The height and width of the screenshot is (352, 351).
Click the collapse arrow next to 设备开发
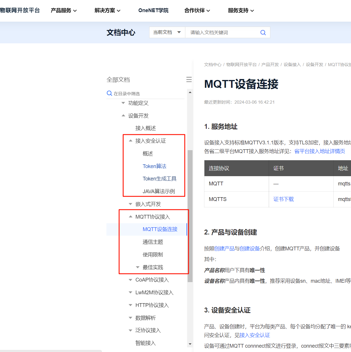(123, 116)
